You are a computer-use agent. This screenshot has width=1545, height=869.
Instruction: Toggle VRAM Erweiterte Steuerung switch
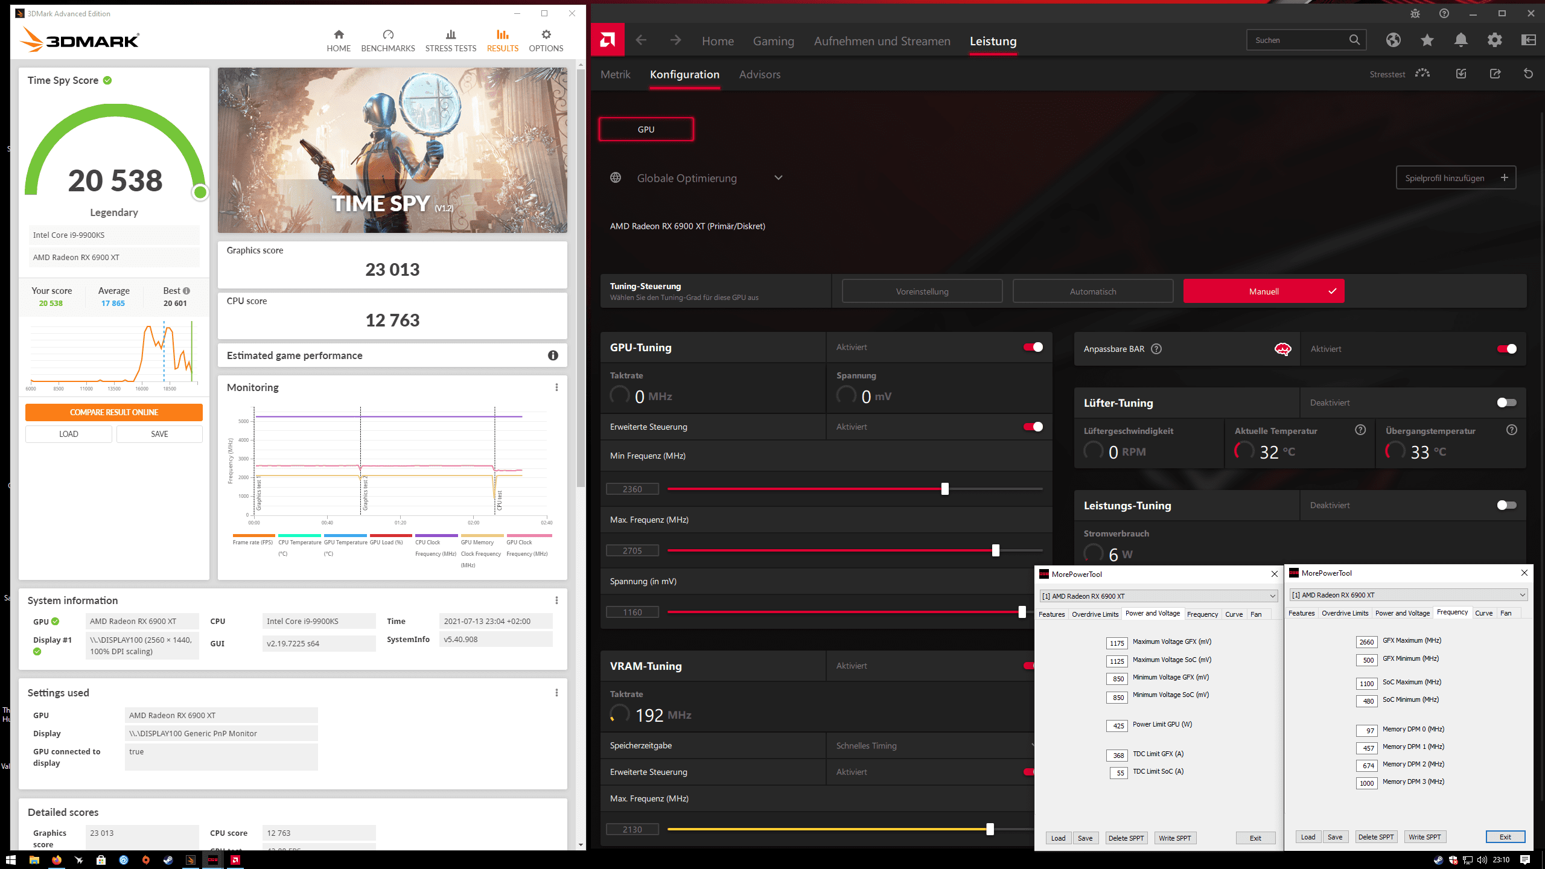click(1029, 772)
